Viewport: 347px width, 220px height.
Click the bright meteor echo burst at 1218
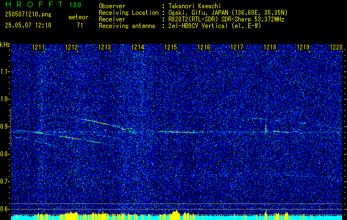(265, 130)
